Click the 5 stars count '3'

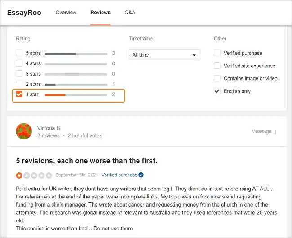[x=113, y=53]
